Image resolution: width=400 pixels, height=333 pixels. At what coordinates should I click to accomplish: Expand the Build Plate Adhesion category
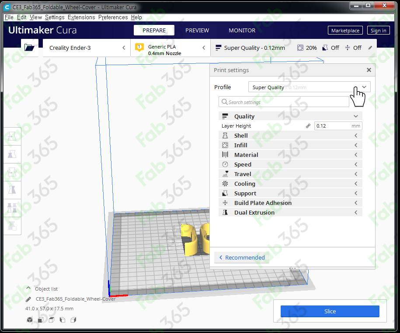tap(290, 203)
